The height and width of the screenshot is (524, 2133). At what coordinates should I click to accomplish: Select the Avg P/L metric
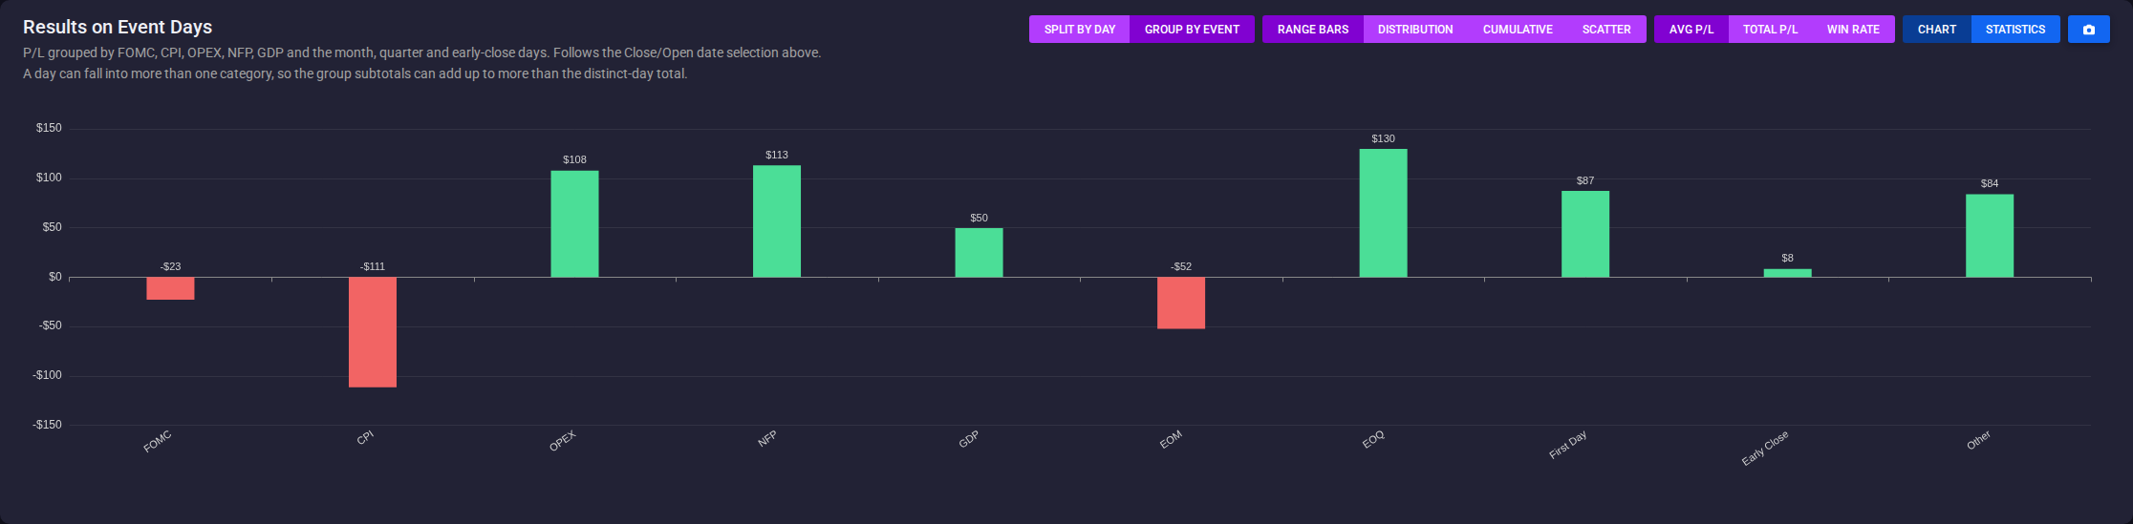tap(1691, 30)
